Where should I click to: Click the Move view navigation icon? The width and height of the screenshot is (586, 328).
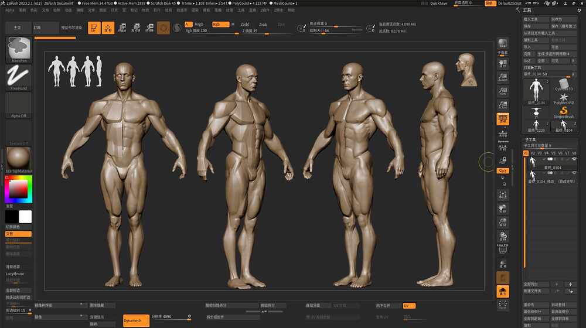click(503, 209)
